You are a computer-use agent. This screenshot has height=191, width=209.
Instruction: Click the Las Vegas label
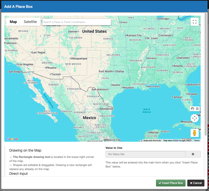click(39, 52)
